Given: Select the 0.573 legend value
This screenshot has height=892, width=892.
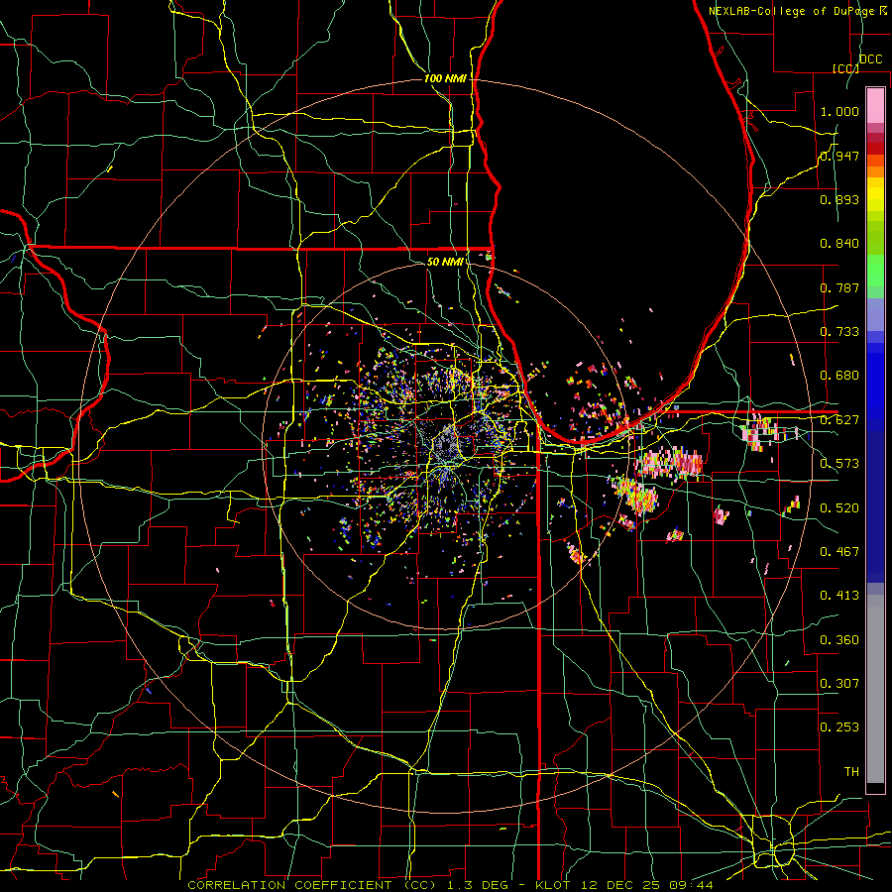Looking at the screenshot, I should tap(839, 464).
